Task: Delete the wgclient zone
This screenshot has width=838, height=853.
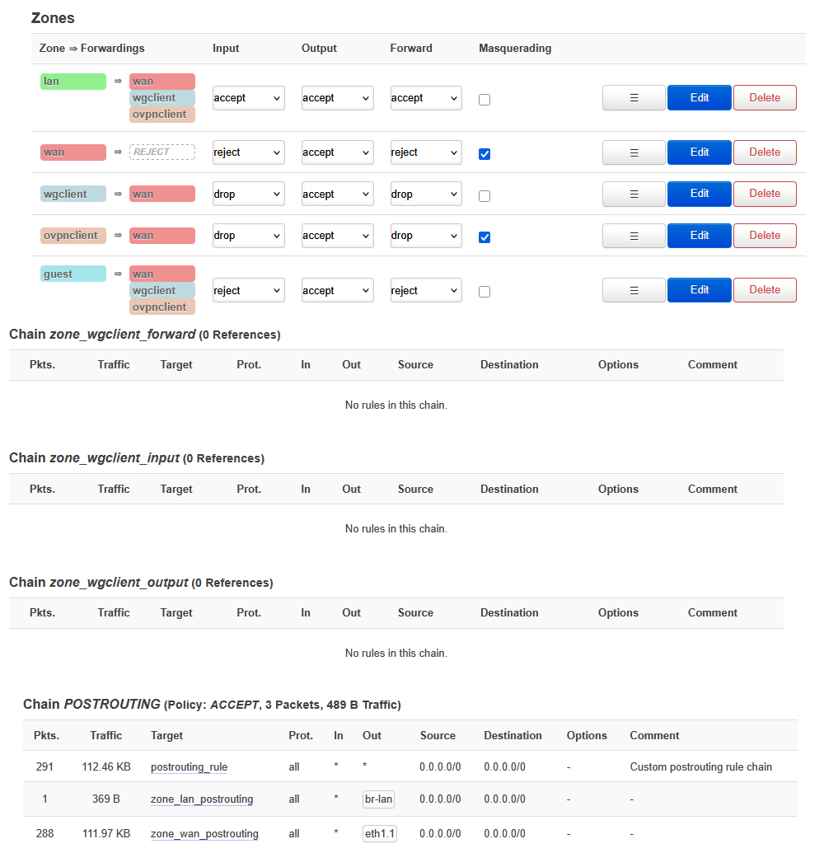Action: click(764, 194)
